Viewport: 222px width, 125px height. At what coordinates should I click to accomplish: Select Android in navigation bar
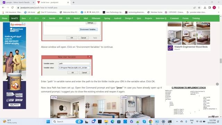(117, 18)
